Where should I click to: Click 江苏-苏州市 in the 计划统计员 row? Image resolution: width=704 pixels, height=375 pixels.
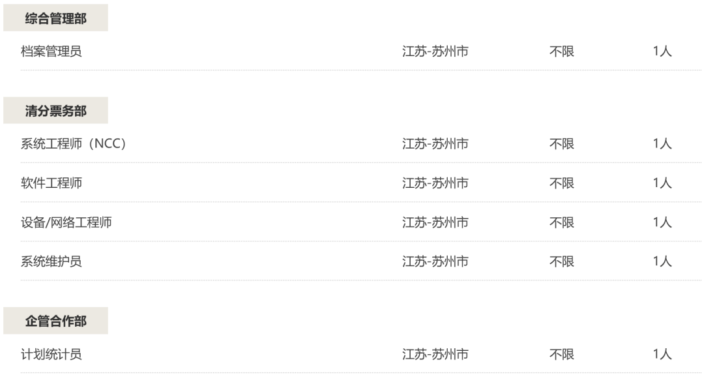(435, 355)
